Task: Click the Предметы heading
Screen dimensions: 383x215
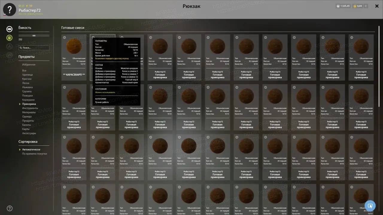Action: [x=27, y=57]
